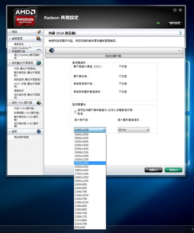Select 1600x1200 in the dropdown list
Image resolution: width=194 pixels, height=233 pixels.
(x=90, y=181)
